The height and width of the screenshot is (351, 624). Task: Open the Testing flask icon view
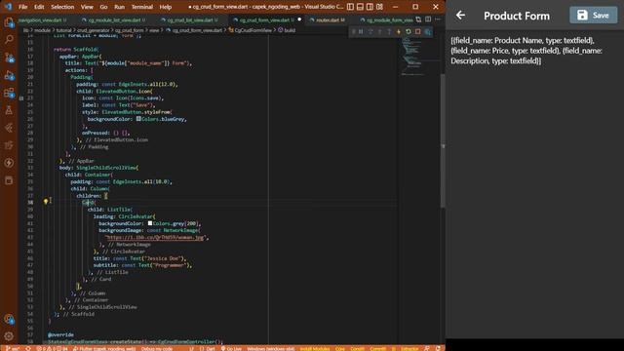[x=9, y=110]
